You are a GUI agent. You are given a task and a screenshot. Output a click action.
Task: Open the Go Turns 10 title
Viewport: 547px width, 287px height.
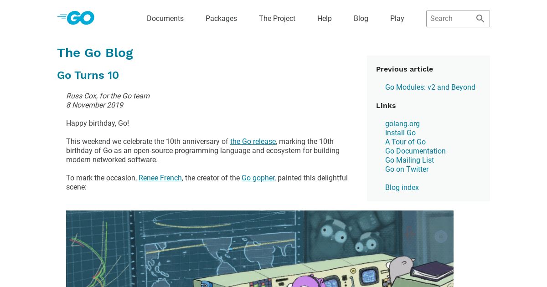point(88,75)
